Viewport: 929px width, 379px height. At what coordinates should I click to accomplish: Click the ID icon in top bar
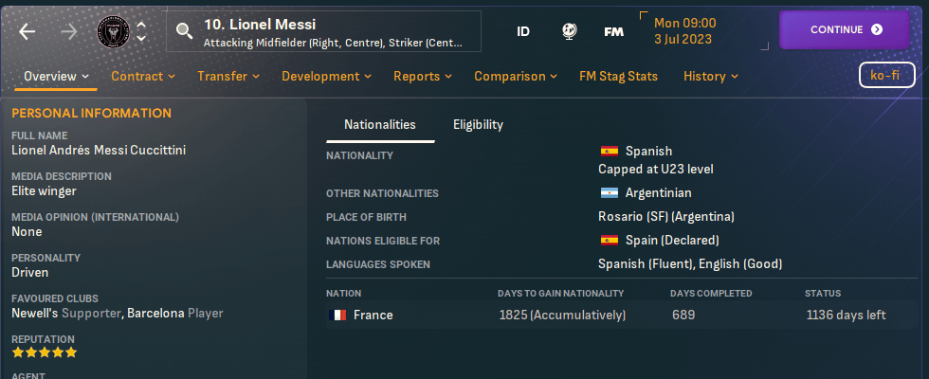(523, 31)
